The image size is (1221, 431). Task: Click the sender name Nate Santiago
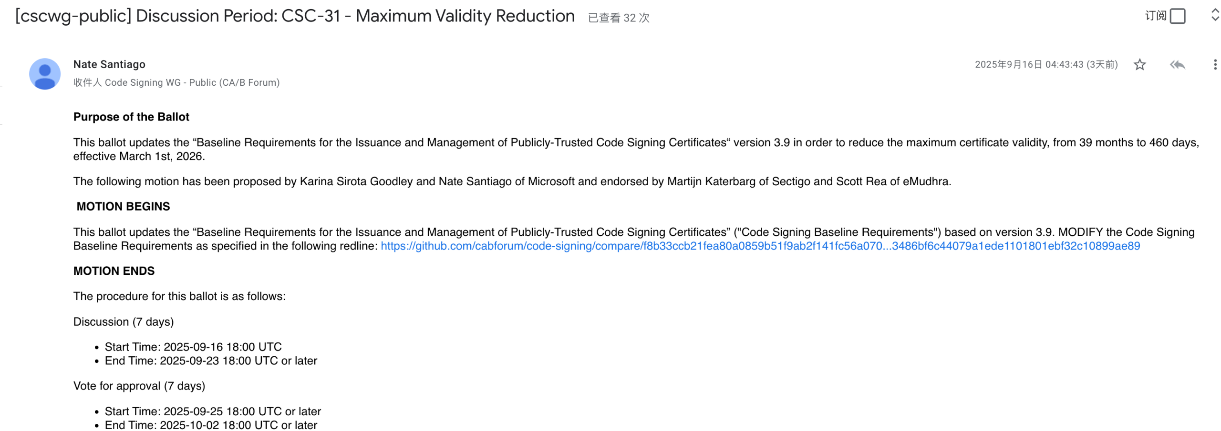[109, 64]
